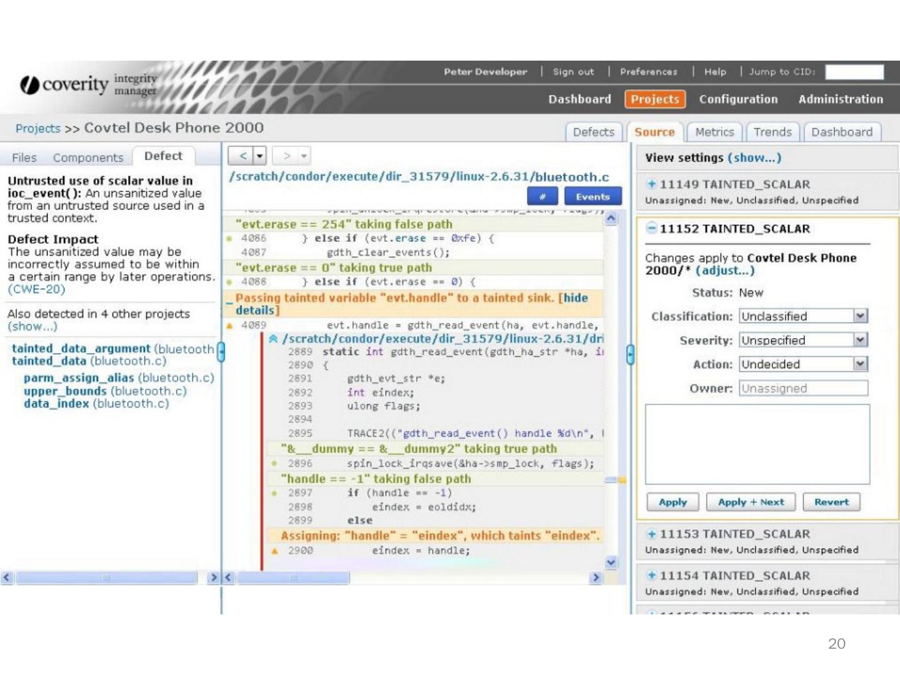Click the Coverity logo
Viewport: 900px width, 675px height.
64,84
